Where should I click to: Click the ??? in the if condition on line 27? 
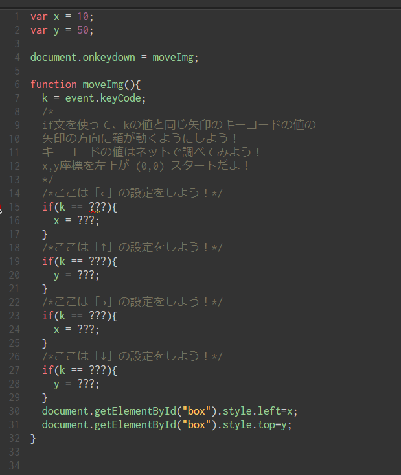[97, 370]
